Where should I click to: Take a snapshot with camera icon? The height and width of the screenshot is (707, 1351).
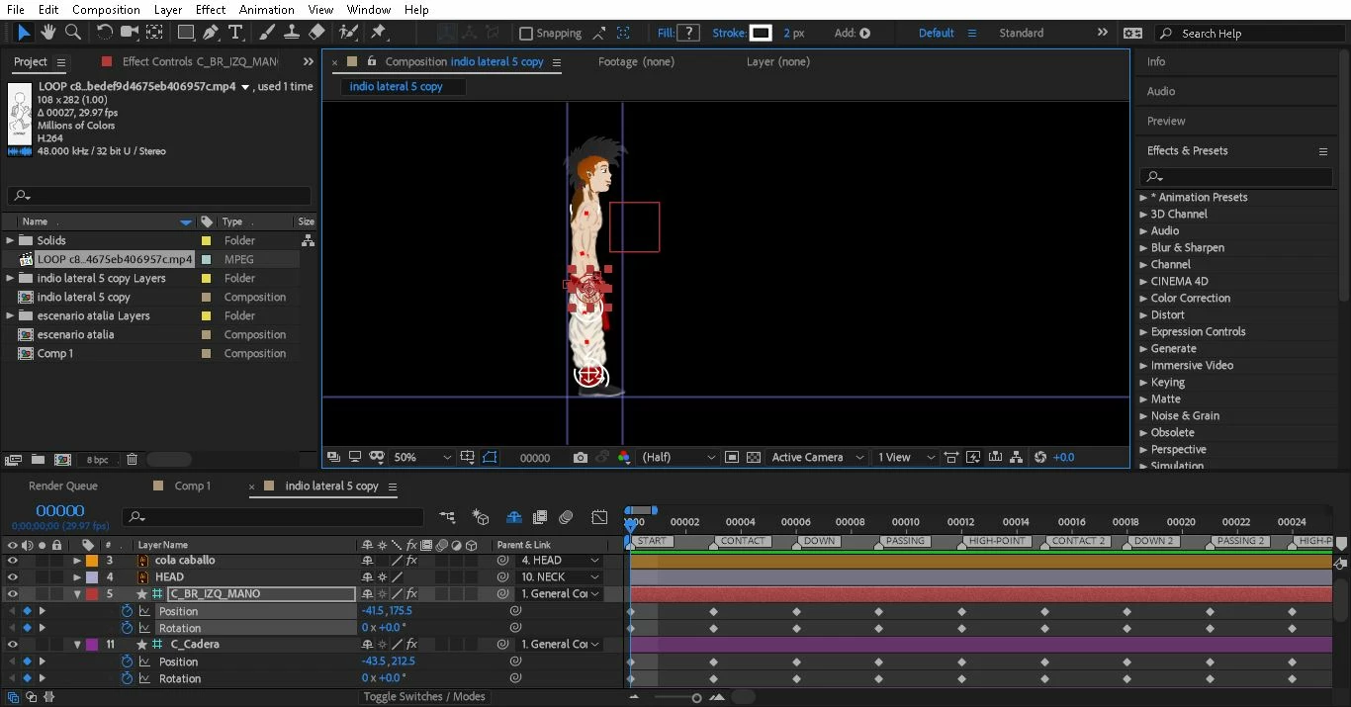(x=581, y=458)
